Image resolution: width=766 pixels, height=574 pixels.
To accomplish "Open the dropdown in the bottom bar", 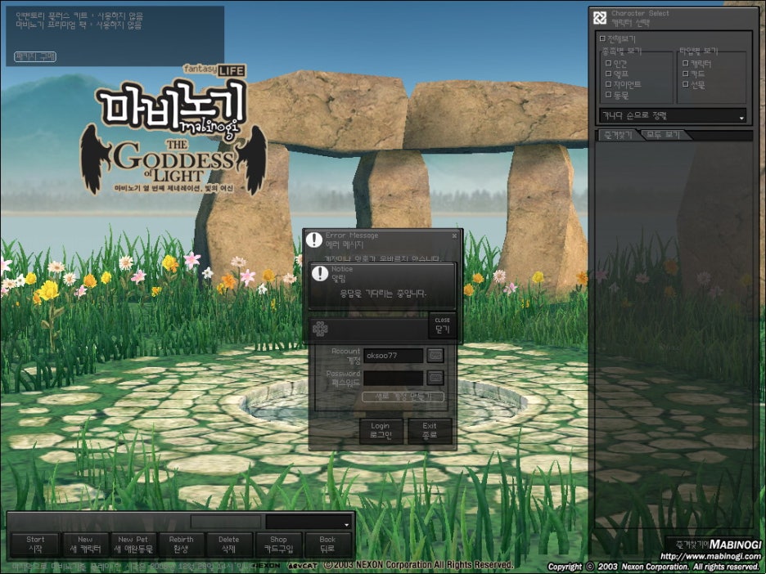I will coord(309,522).
